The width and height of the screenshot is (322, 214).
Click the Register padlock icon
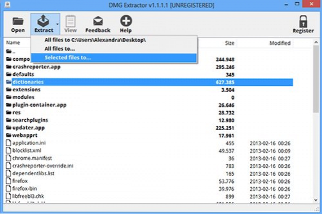pos(303,21)
